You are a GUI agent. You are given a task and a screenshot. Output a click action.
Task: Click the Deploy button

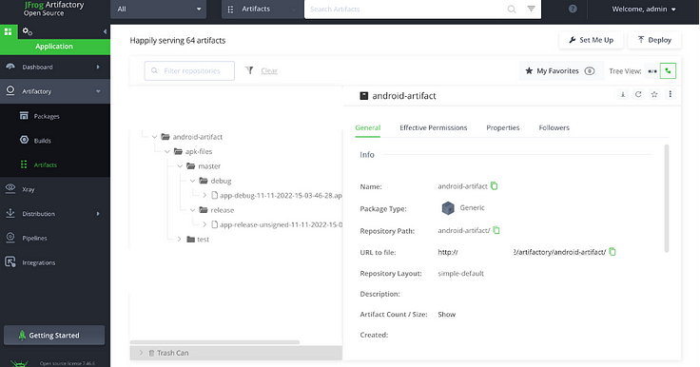654,40
